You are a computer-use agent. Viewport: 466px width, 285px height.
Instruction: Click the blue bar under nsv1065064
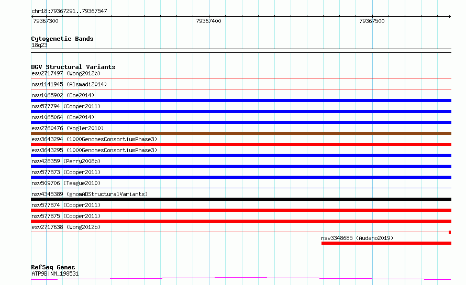tap(241, 122)
